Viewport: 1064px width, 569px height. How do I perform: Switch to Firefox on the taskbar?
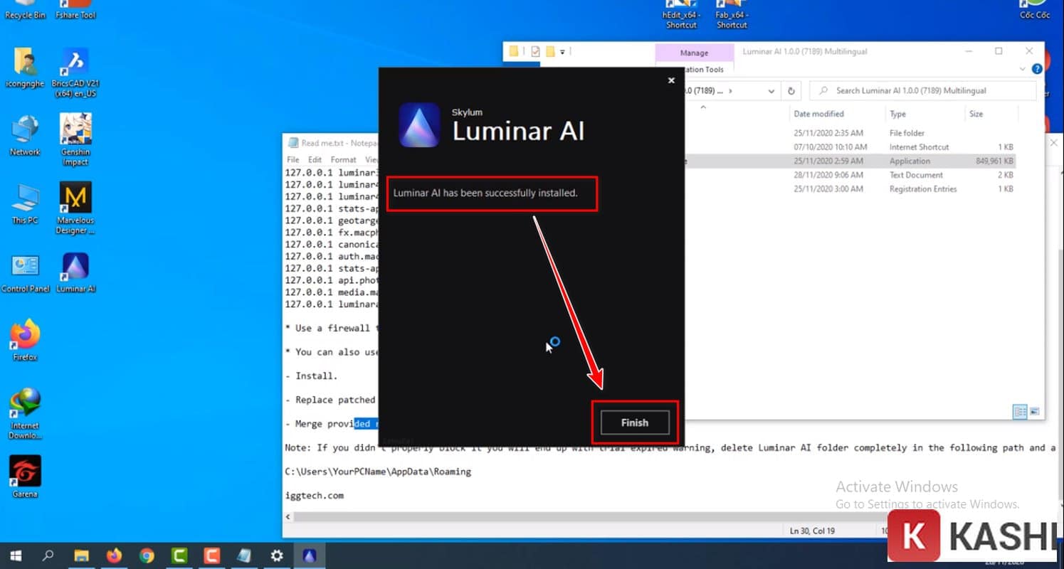pos(114,555)
